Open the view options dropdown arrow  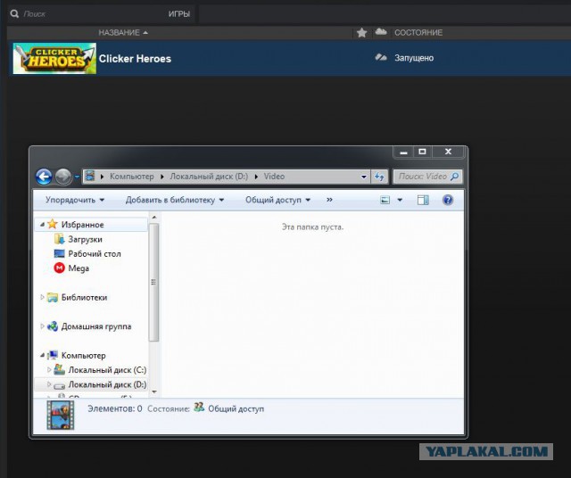point(400,200)
